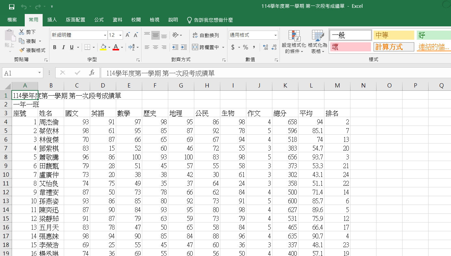Expand the font group dialog launcher
Screen dimensions: 451x256
[138, 60]
